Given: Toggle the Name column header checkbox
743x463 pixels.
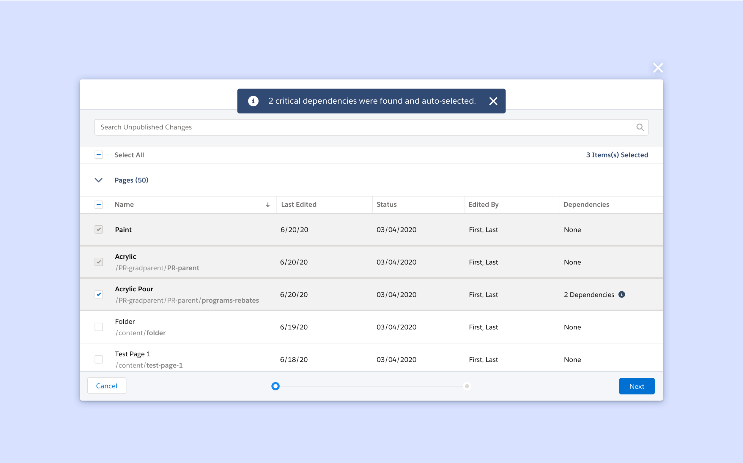Looking at the screenshot, I should tap(99, 205).
